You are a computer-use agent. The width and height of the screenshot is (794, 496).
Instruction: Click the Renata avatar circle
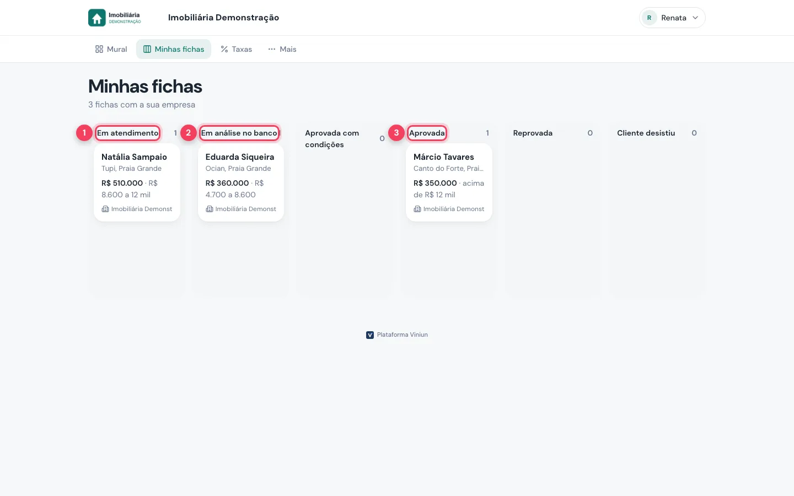tap(649, 18)
